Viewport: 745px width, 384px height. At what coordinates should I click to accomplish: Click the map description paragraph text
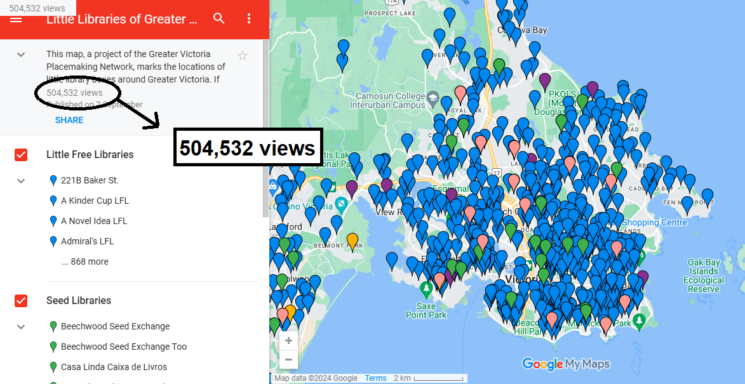point(136,67)
